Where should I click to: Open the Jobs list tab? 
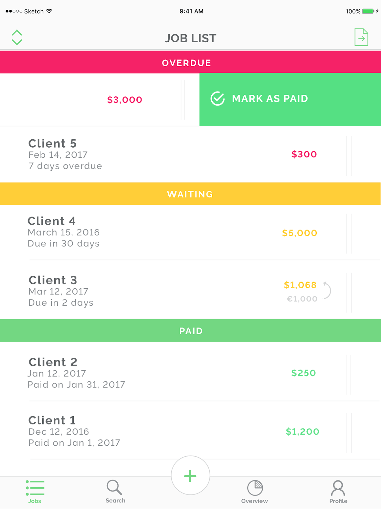click(x=35, y=491)
